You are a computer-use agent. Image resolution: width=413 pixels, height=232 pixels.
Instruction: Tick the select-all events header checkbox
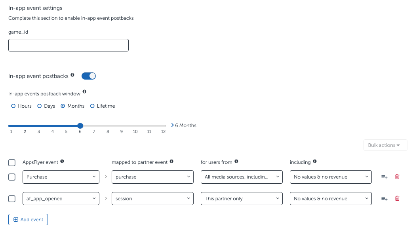(x=12, y=163)
